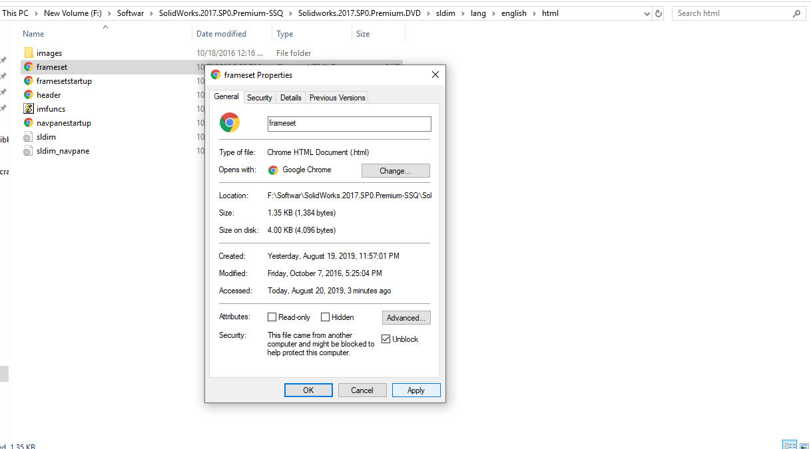811x449 pixels.
Task: Click the Chrome icon beside navpanestartup
Action: click(x=28, y=123)
